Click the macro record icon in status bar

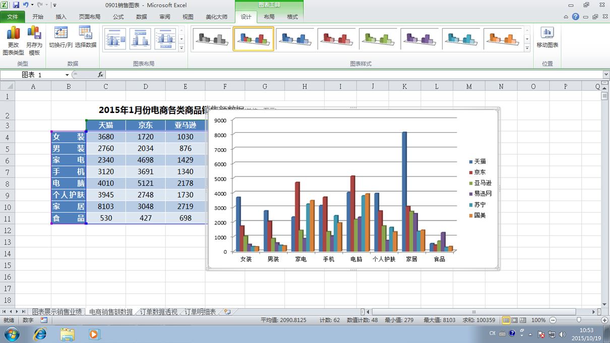point(44,320)
